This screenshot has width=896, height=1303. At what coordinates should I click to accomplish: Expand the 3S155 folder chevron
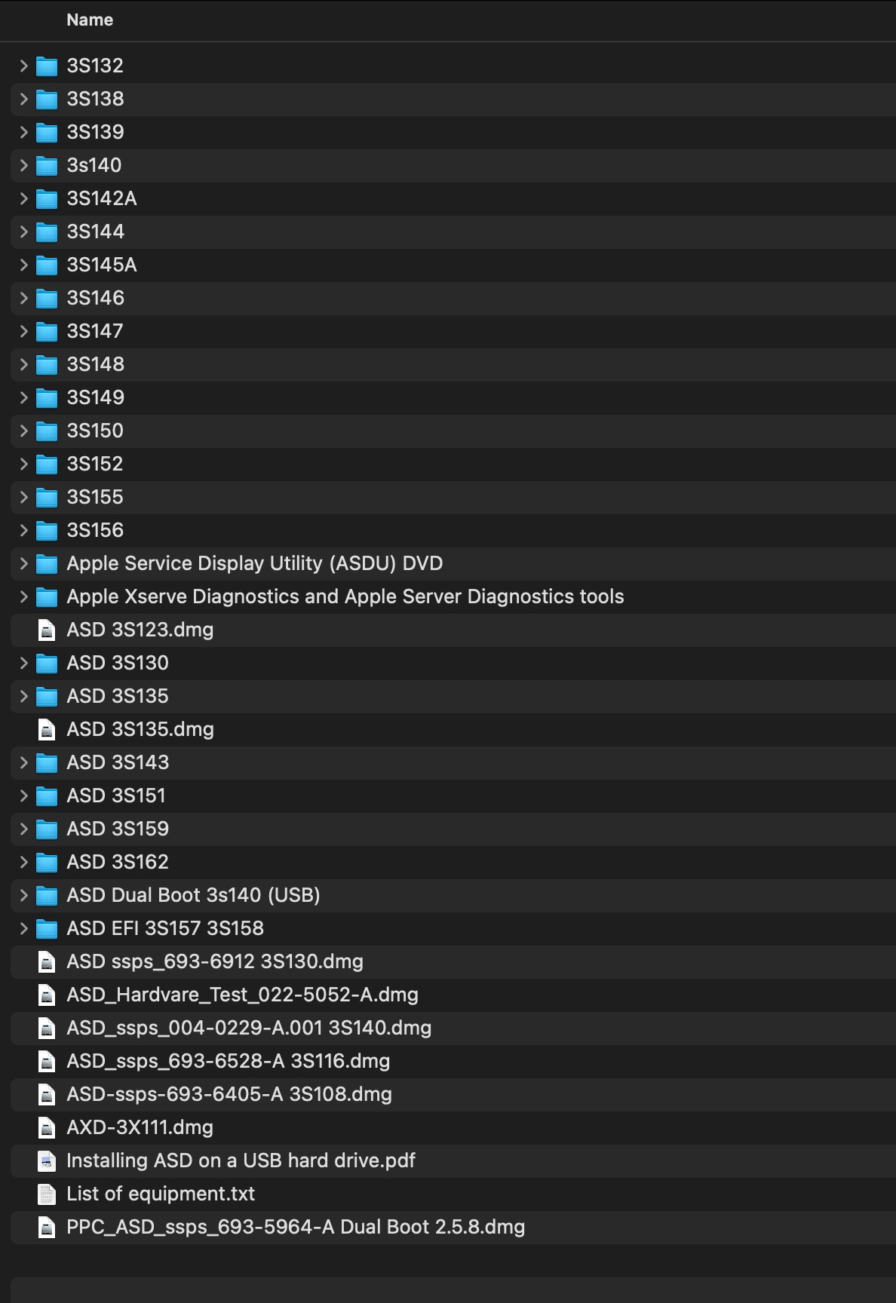23,498
